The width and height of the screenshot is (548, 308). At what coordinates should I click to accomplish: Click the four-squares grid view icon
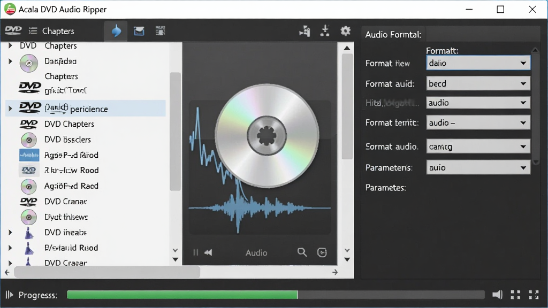(x=515, y=295)
